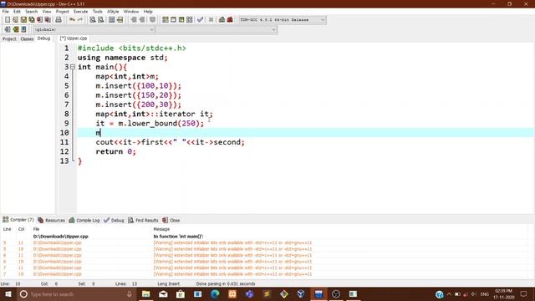
Task: Click line number 12 in the gutter
Action: click(x=64, y=151)
